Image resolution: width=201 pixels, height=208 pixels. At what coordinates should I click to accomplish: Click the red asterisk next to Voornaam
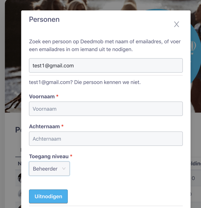(x=57, y=96)
